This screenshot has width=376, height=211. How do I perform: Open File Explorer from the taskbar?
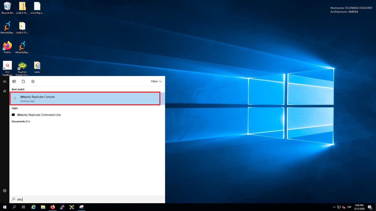point(43,207)
